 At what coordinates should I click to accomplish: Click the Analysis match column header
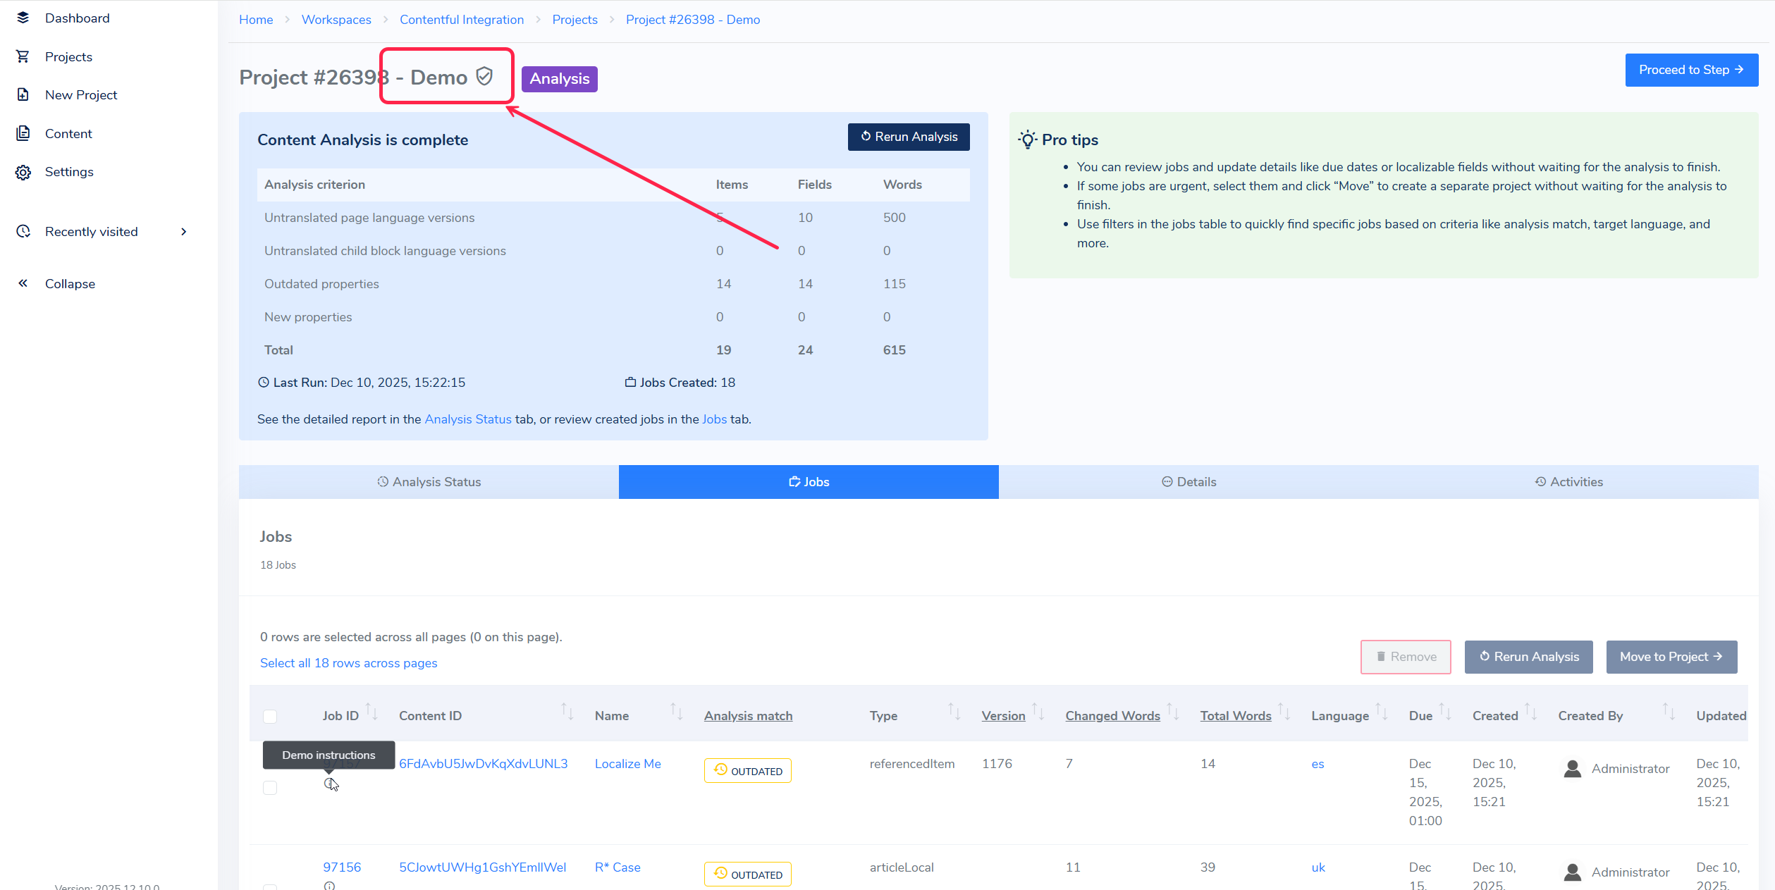748,716
